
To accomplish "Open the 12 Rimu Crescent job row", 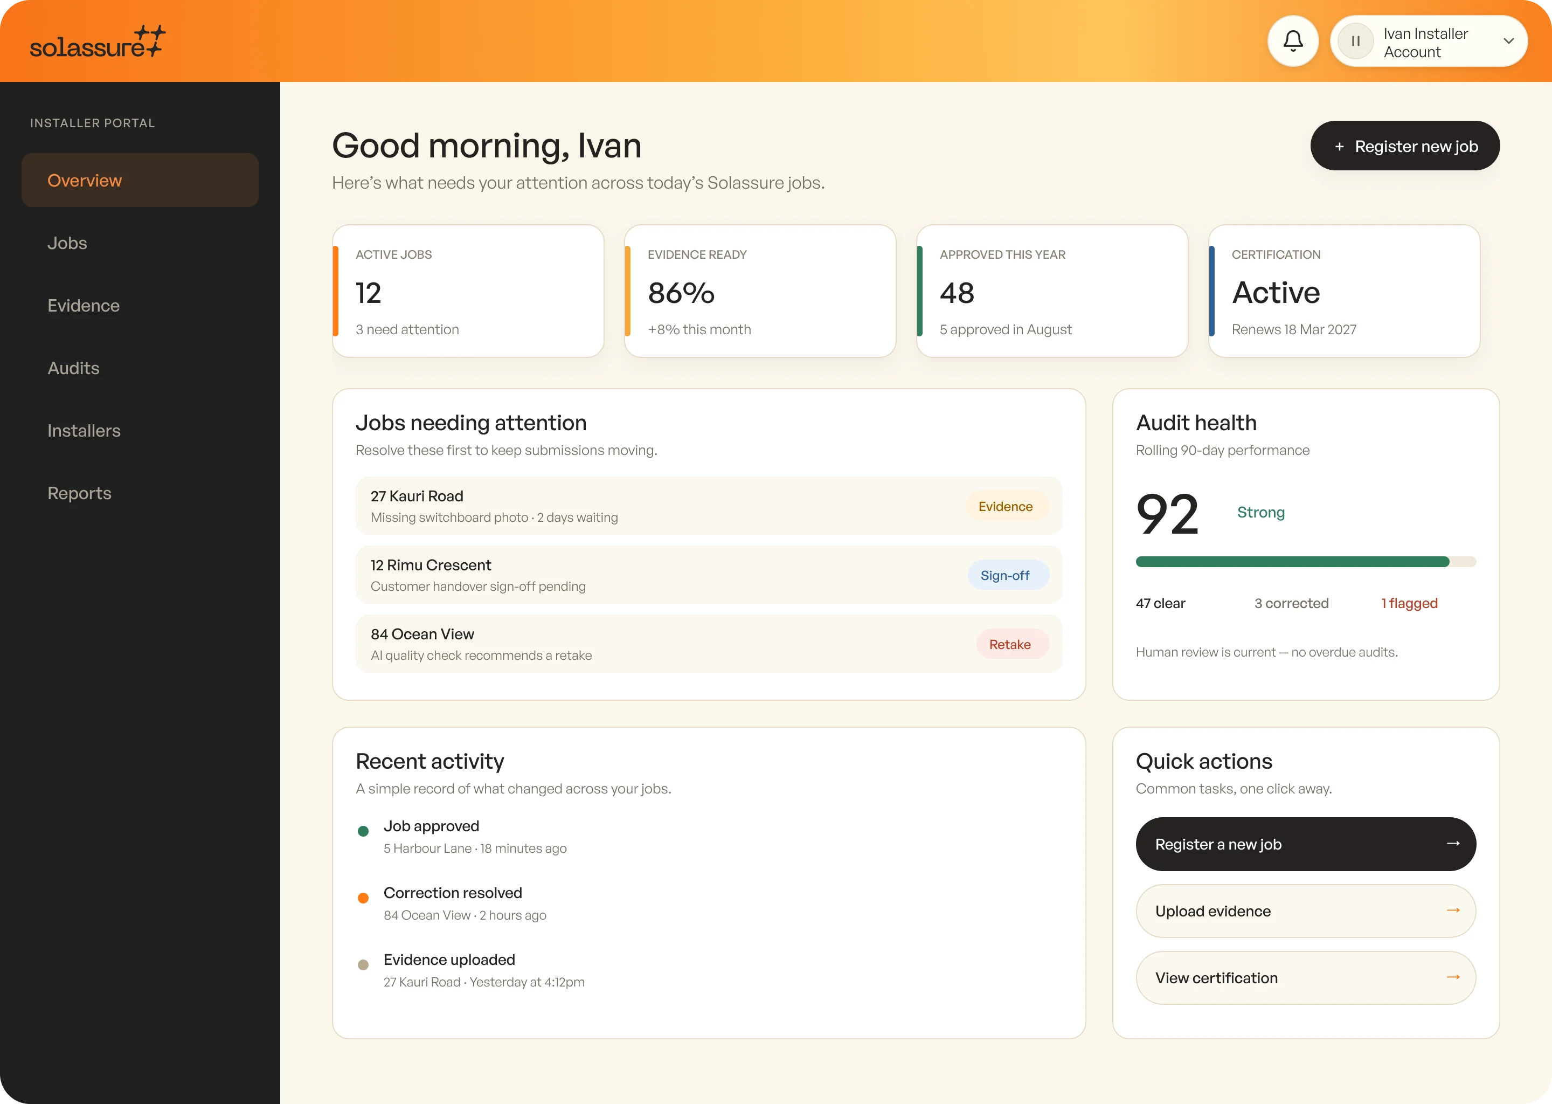I will [x=709, y=575].
